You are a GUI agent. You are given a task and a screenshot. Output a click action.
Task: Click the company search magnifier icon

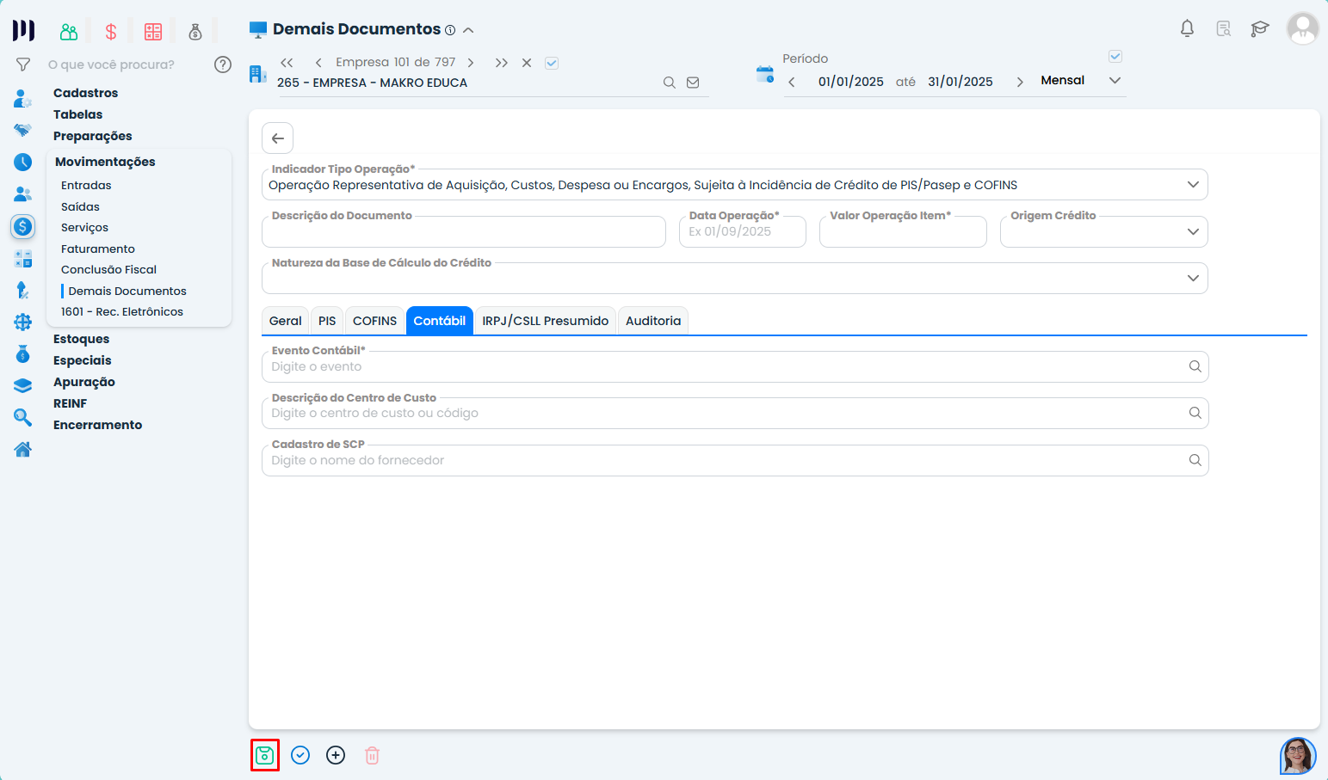click(x=669, y=83)
